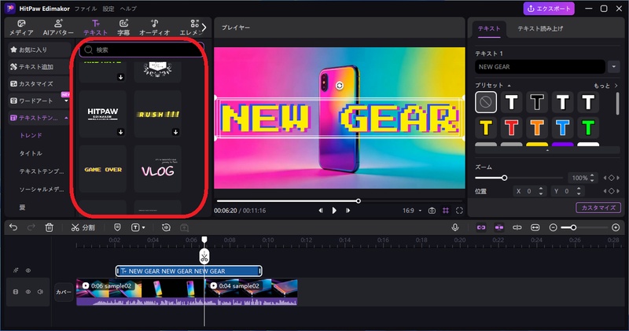Select the タイトル subcategory
Screen dimensions: 629x331
pos(31,153)
